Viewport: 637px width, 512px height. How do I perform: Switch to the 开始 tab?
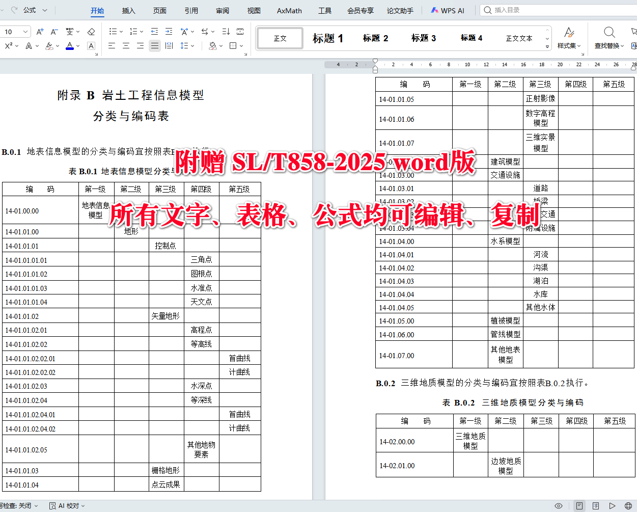(x=97, y=10)
